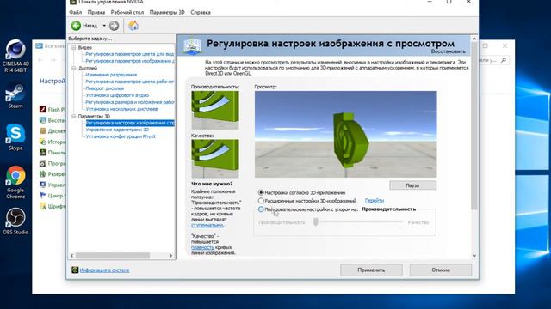
Task: Click the Применить button
Action: pos(371,270)
